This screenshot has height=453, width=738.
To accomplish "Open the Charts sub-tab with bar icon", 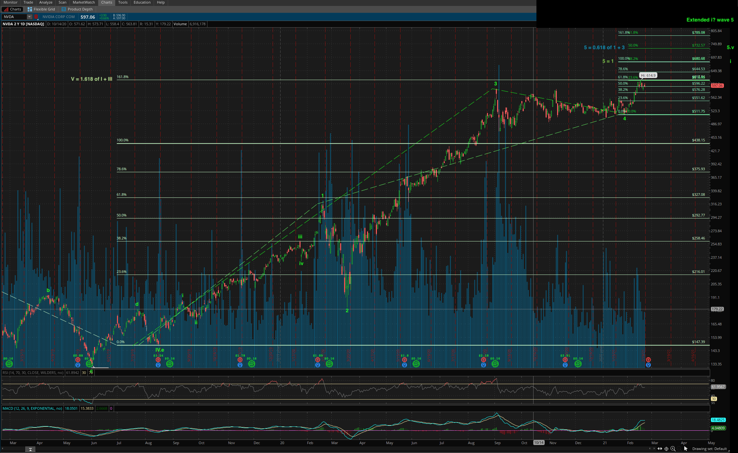I will coord(12,9).
